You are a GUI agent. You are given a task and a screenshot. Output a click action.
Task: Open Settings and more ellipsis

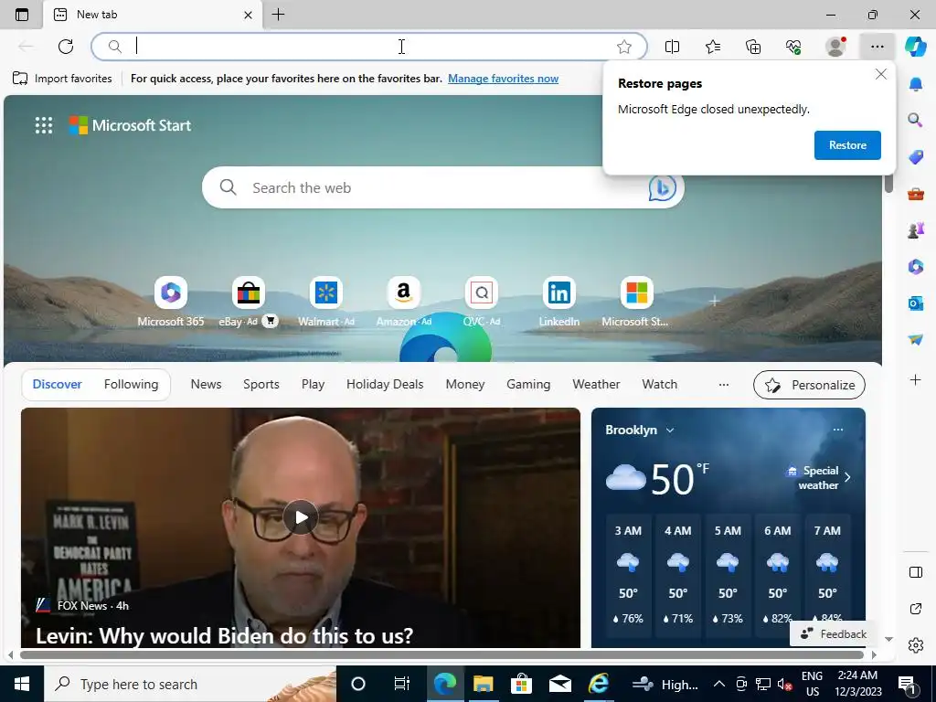877,47
